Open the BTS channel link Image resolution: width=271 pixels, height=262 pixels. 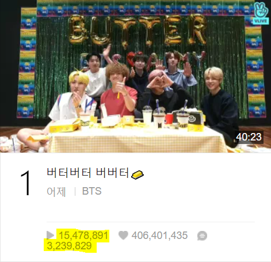tap(91, 191)
